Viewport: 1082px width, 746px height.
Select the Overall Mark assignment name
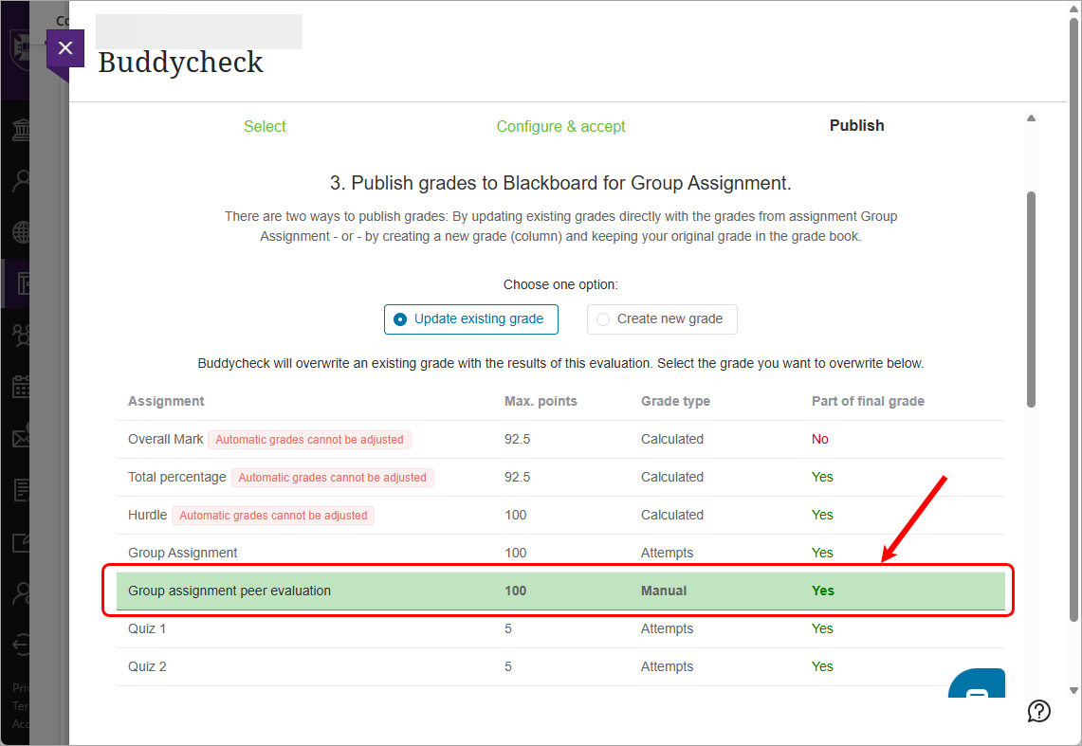tap(166, 439)
